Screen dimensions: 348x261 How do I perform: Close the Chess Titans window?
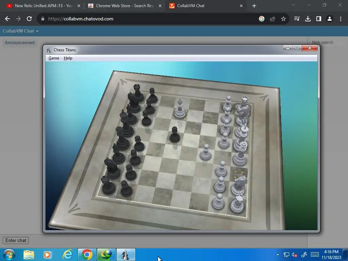310,48
